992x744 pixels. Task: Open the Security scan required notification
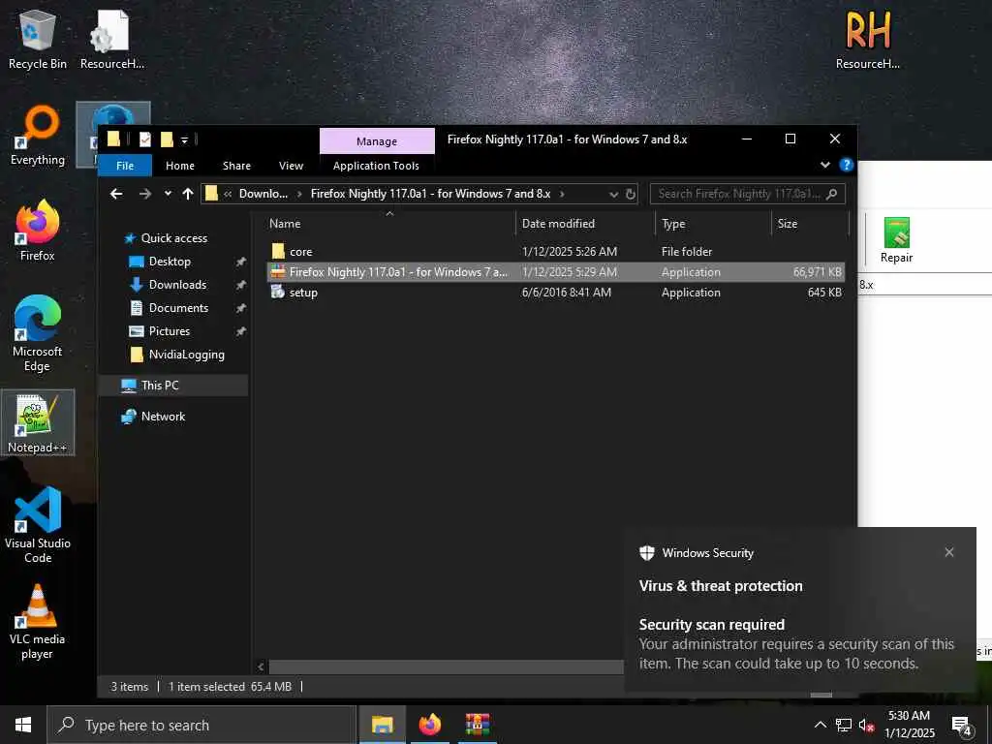(799, 610)
